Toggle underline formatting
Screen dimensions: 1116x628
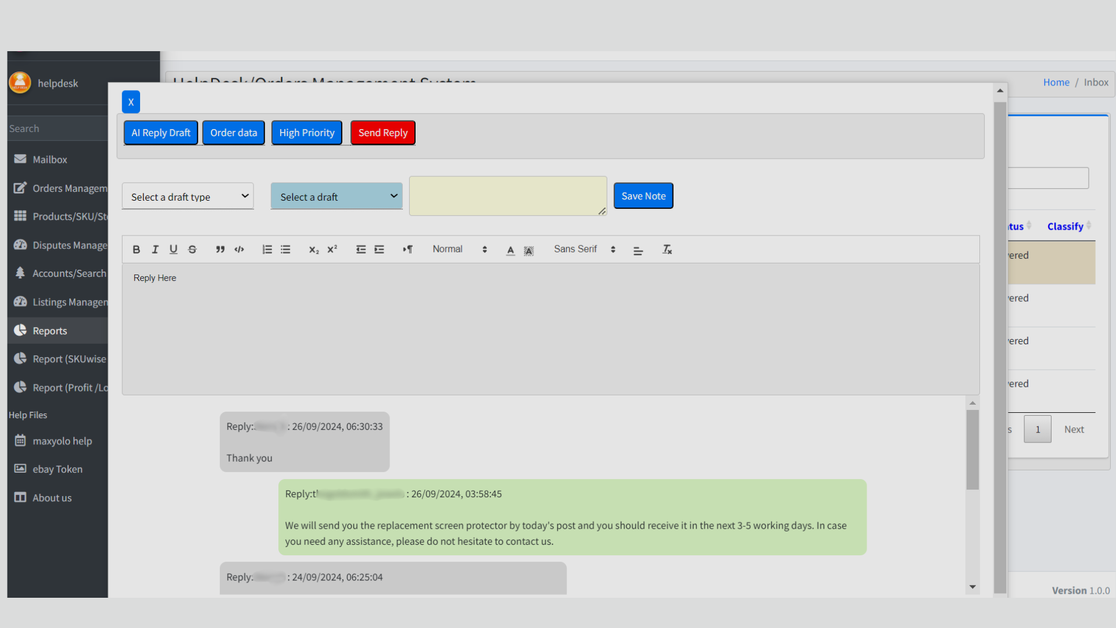coord(173,249)
